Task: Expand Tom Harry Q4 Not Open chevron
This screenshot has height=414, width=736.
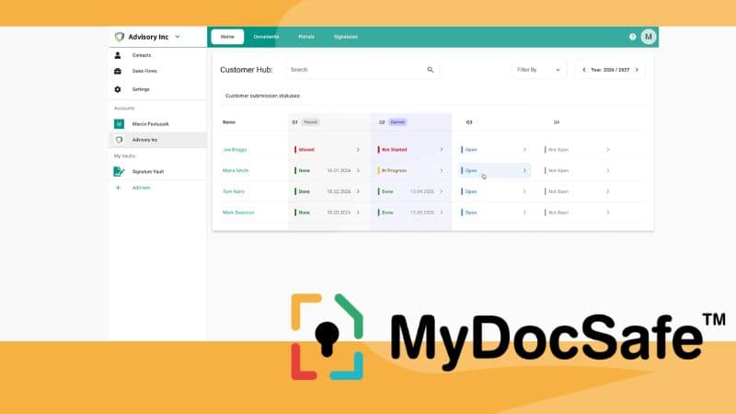Action: click(608, 191)
